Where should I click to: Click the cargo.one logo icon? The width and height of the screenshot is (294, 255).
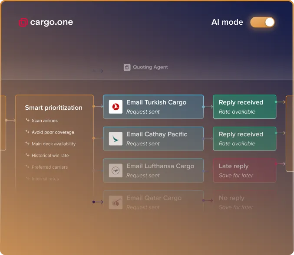[x=23, y=23]
